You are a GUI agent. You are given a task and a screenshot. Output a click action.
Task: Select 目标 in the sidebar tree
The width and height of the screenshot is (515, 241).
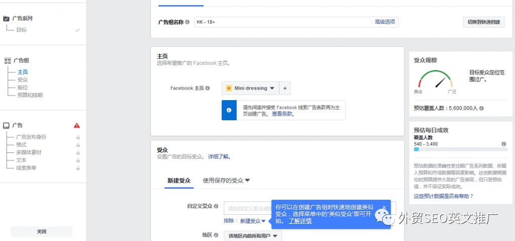click(21, 30)
